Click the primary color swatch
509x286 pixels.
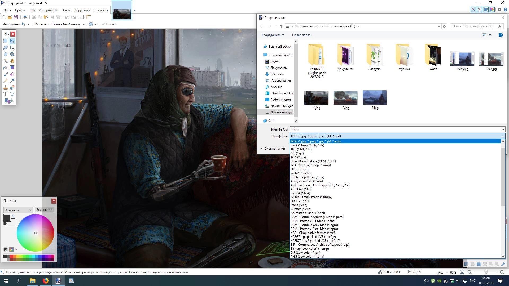[7, 218]
